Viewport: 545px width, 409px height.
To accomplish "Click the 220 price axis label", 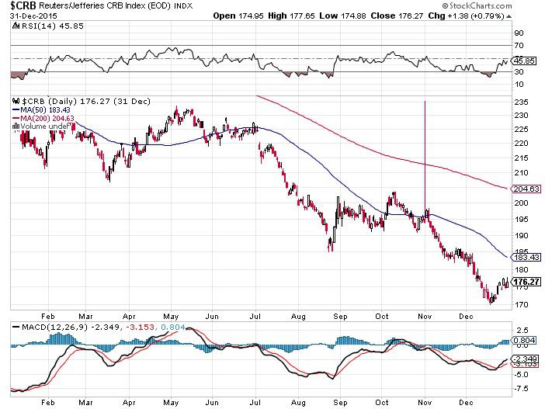I will pos(521,143).
